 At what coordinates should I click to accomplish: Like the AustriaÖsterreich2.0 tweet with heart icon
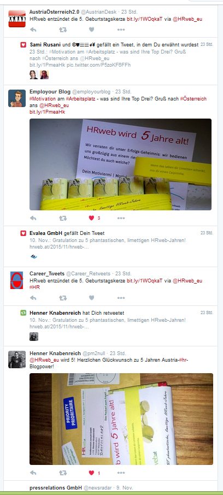pos(92,30)
